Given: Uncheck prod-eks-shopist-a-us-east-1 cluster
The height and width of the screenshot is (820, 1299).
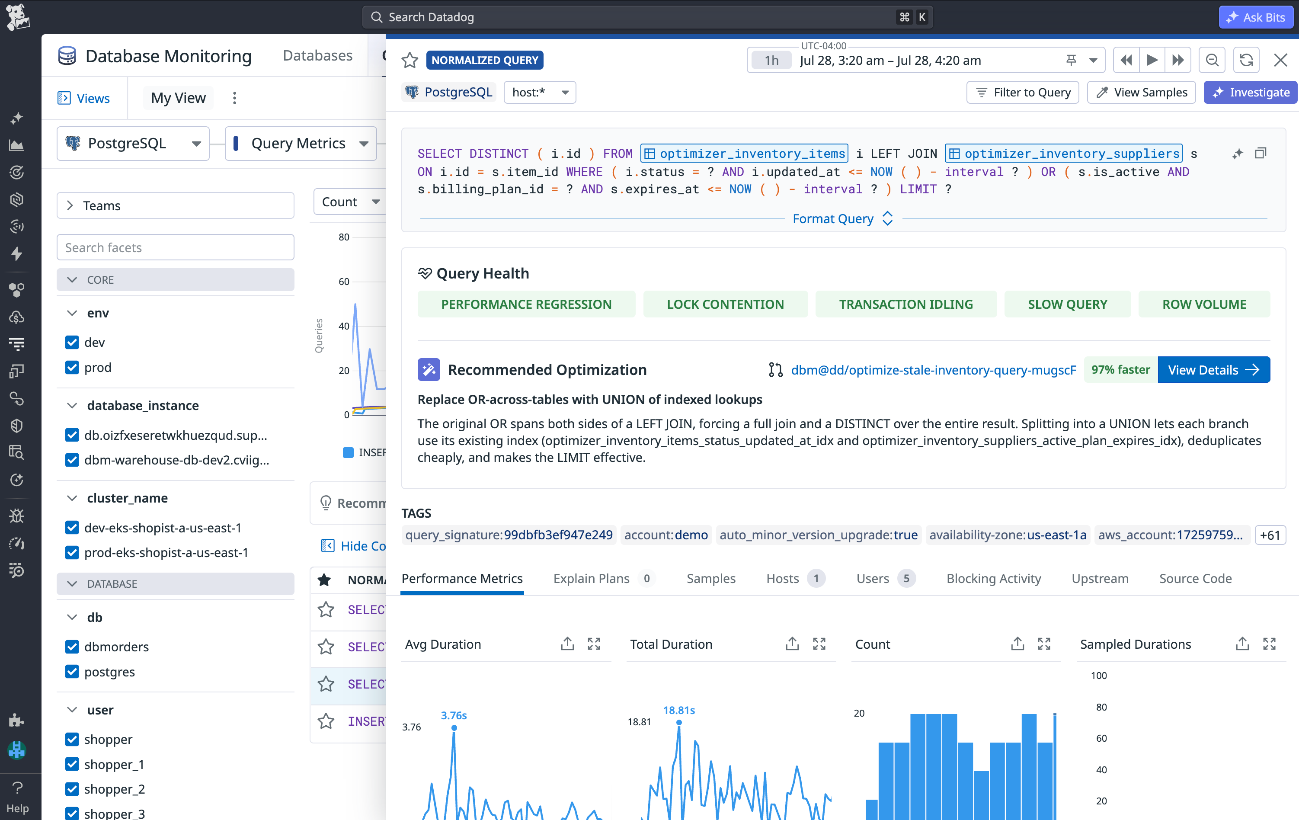Looking at the screenshot, I should [72, 552].
